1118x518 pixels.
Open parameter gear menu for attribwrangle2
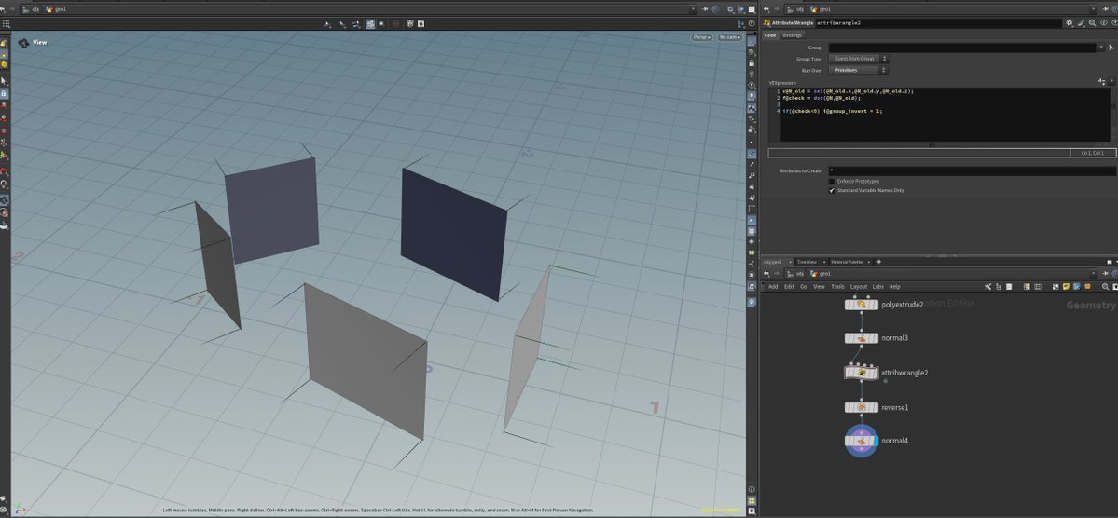[1069, 22]
